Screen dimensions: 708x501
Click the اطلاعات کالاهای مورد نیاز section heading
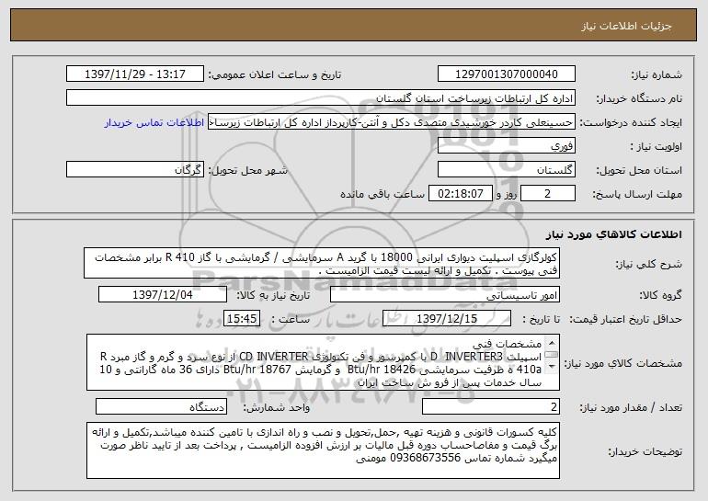tap(613, 234)
